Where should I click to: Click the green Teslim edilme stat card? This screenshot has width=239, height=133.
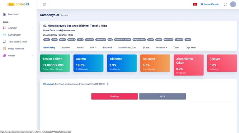click(55, 63)
